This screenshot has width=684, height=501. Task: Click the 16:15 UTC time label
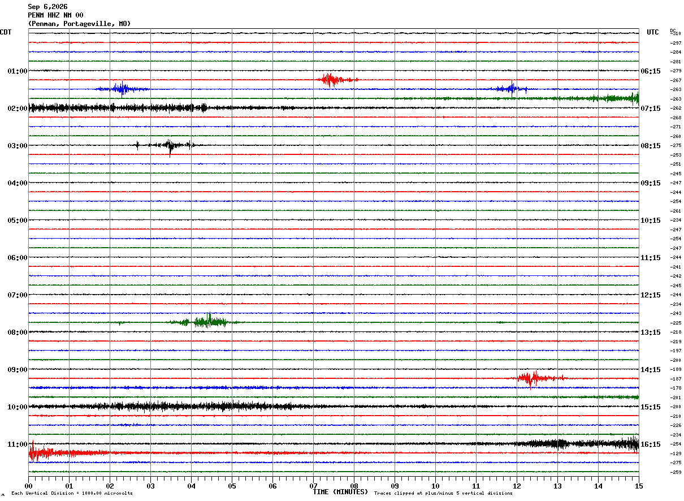tap(651, 444)
